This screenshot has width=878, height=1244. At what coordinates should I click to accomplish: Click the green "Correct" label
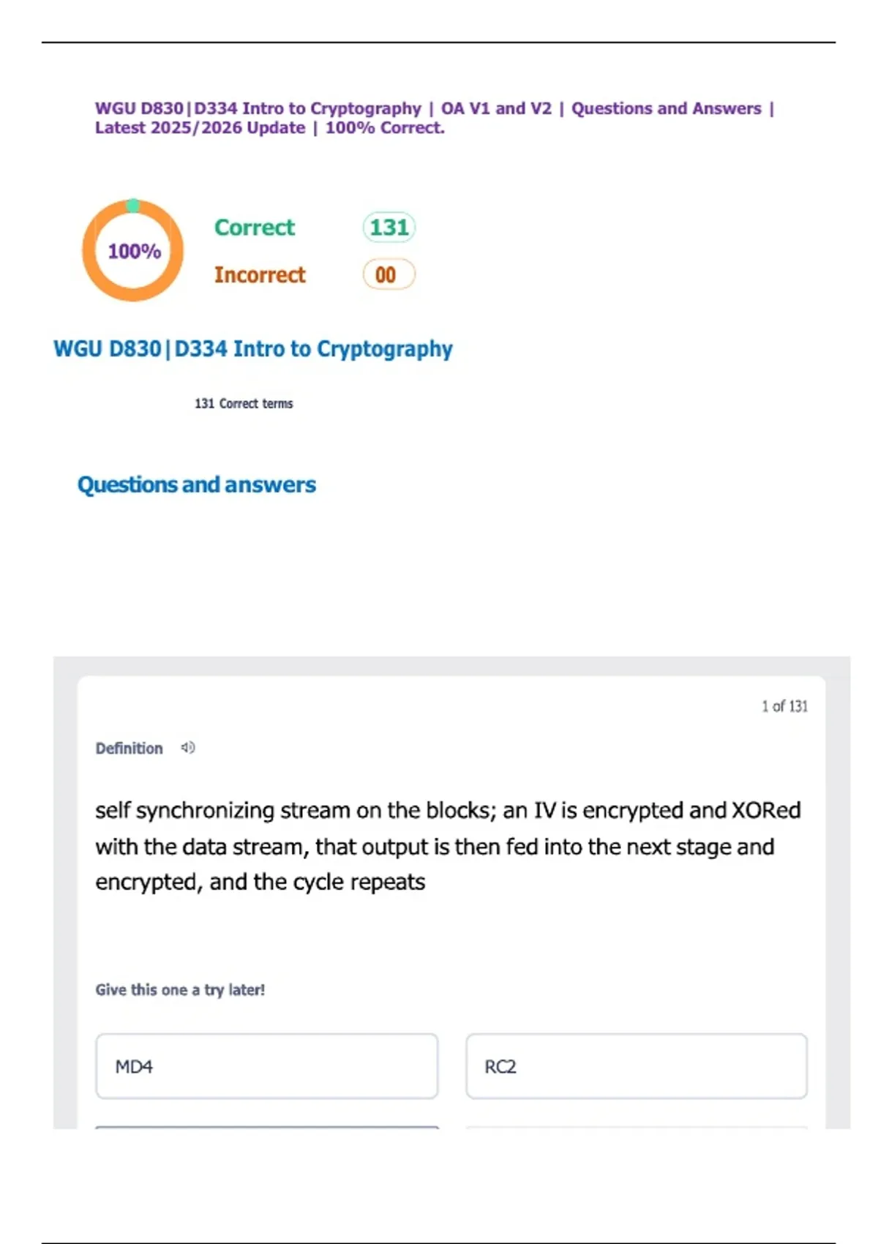pos(255,228)
